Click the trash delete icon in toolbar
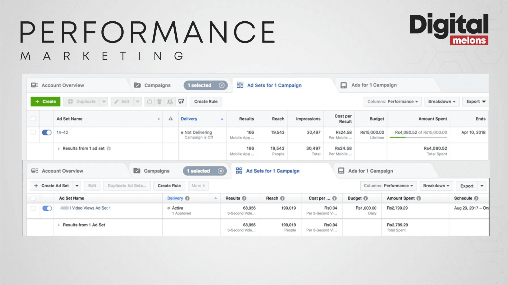 159,102
